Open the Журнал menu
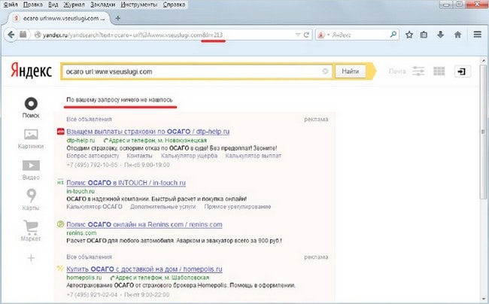Viewport: 489px width, 304px height. [x=74, y=5]
